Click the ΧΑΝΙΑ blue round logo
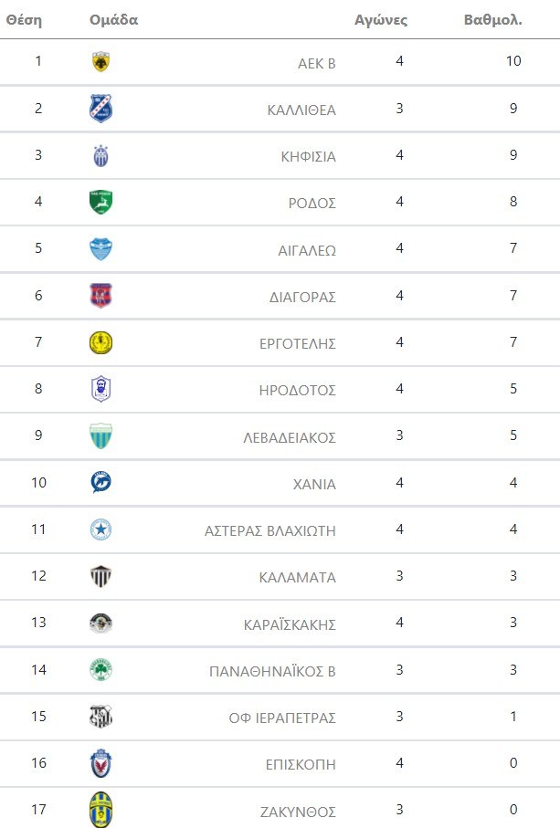Viewport: 560px width, 828px height. 101,483
